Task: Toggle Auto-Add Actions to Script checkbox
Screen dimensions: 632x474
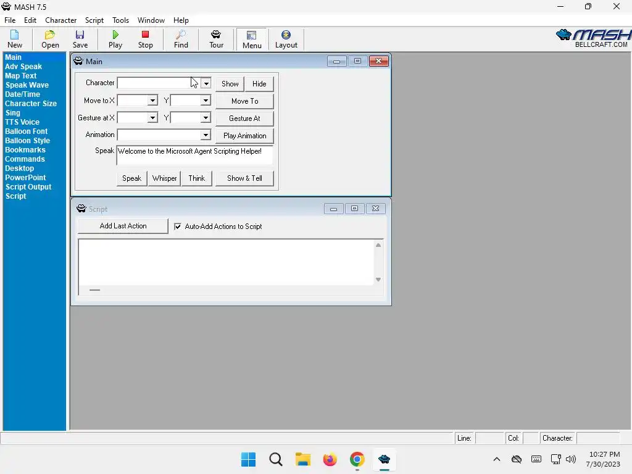Action: click(x=177, y=226)
